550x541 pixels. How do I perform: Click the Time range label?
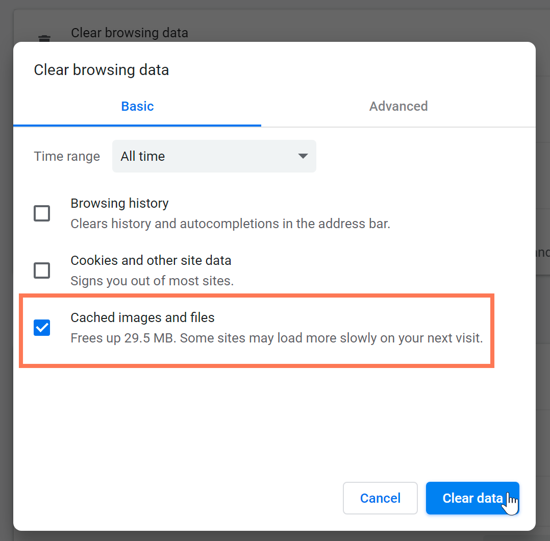coord(66,156)
